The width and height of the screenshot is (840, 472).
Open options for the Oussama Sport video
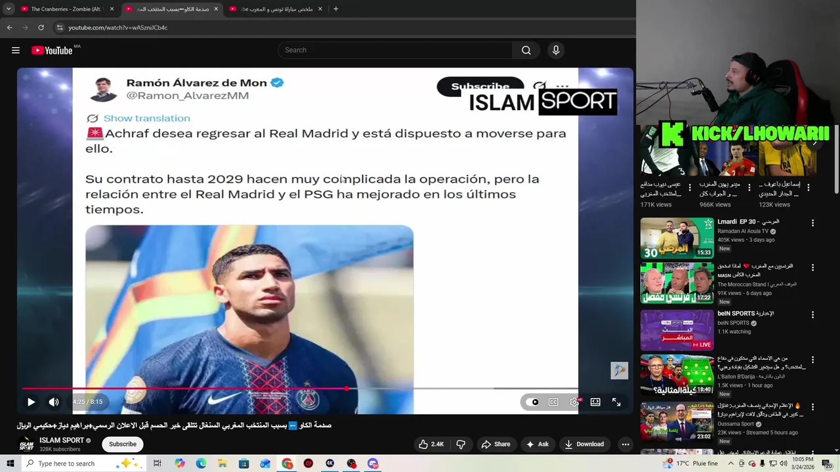pyautogui.click(x=812, y=406)
